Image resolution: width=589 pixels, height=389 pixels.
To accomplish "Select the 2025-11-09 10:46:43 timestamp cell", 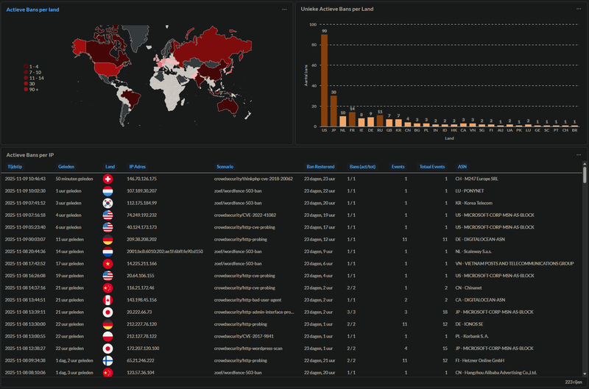I will click(25, 179).
